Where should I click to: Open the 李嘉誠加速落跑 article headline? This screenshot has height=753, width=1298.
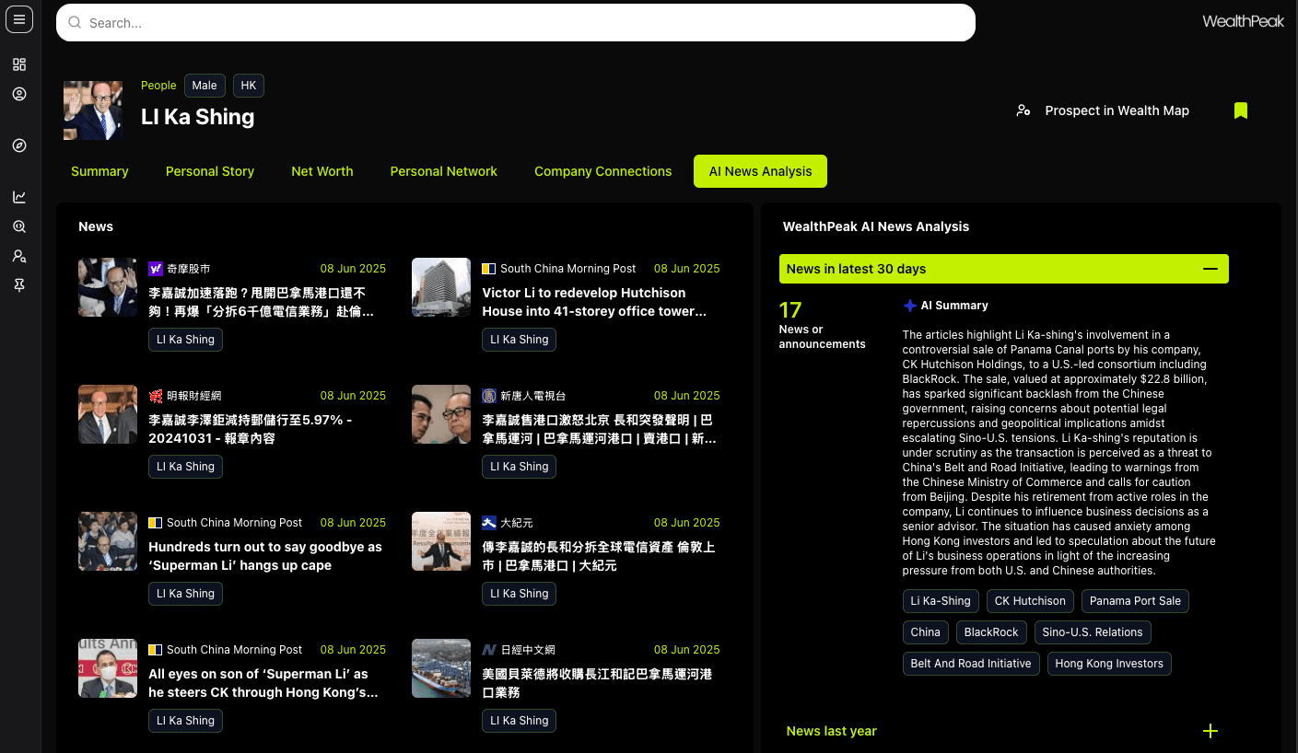pyautogui.click(x=262, y=302)
